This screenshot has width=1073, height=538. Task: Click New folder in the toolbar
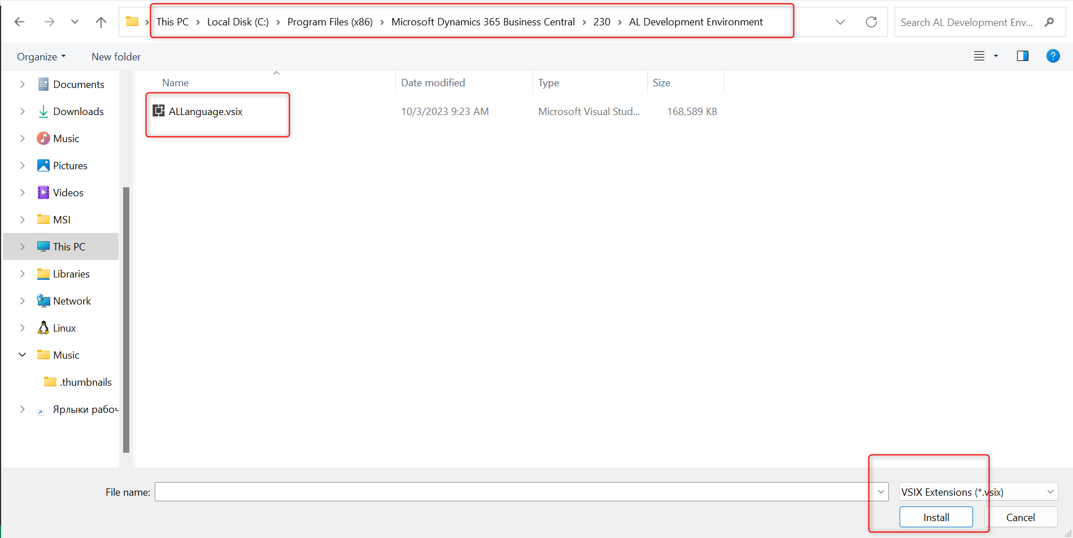[x=116, y=57]
